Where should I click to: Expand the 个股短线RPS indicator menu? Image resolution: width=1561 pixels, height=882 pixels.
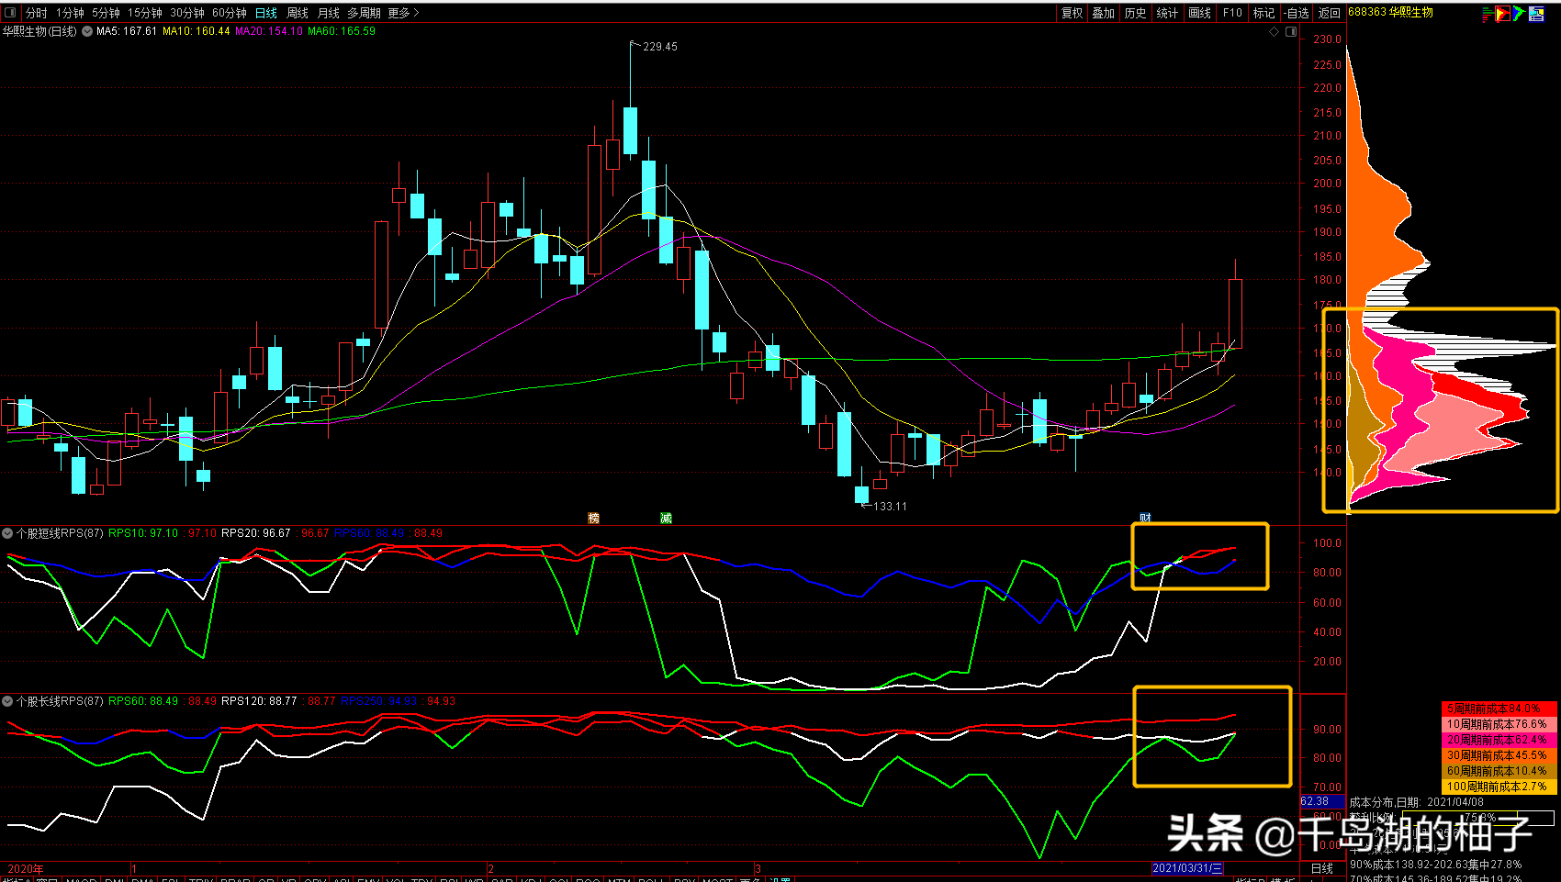point(7,533)
